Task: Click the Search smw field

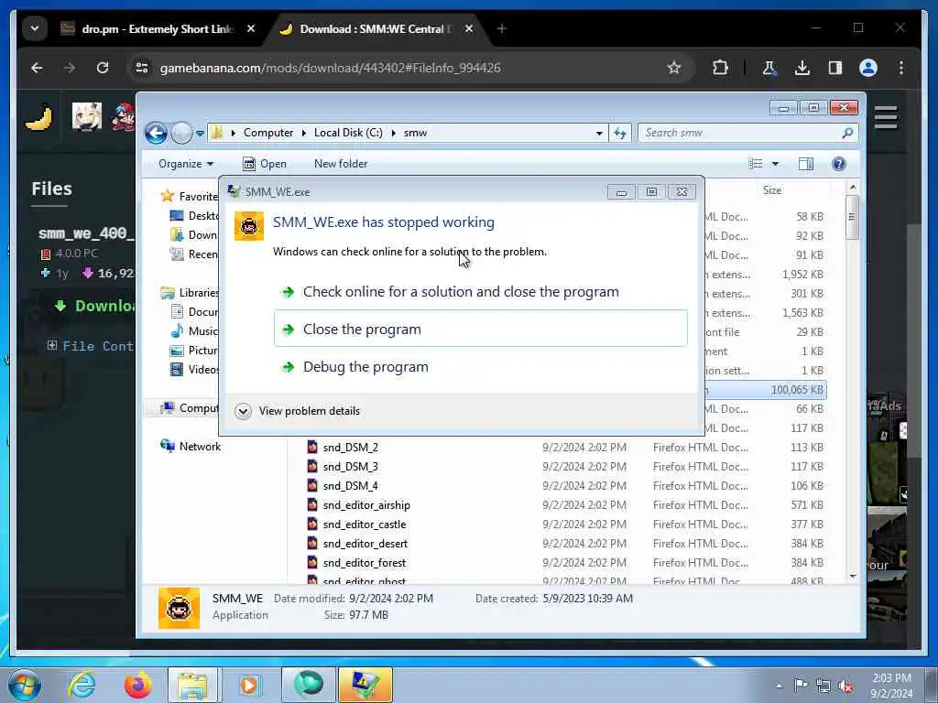Action: (747, 133)
